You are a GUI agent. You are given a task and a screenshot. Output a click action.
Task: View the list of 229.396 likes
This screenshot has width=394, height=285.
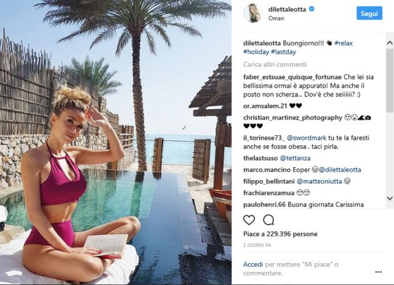pyautogui.click(x=280, y=234)
